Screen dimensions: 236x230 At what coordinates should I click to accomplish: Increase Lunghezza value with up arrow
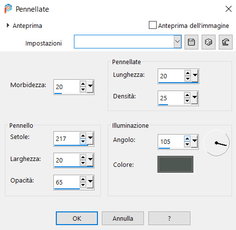188,73
